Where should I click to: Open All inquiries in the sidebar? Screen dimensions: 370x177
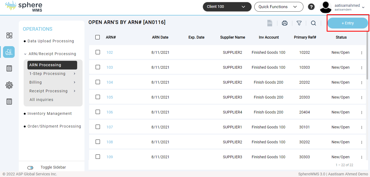(41, 100)
